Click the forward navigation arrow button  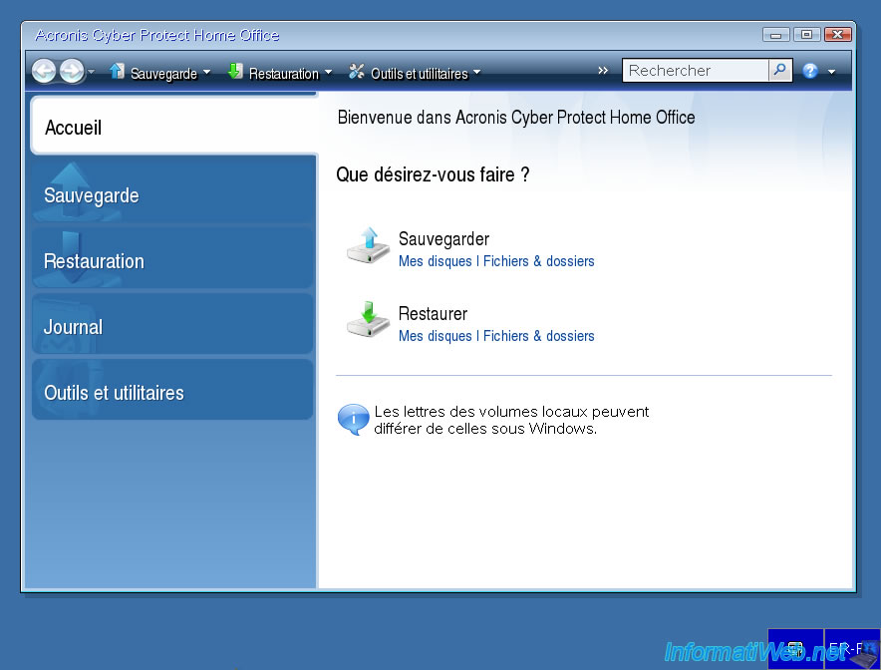(71, 72)
